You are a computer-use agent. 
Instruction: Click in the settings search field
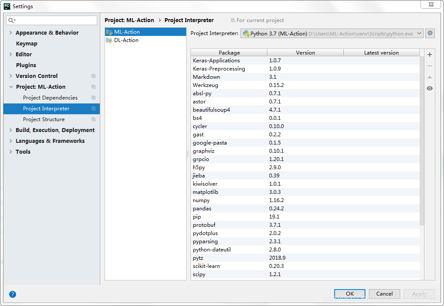[x=52, y=20]
